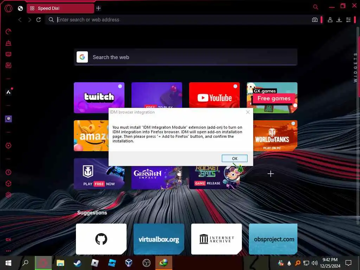Open the Genshin Impact tile
Screen dimensions: 360x270
point(157,178)
